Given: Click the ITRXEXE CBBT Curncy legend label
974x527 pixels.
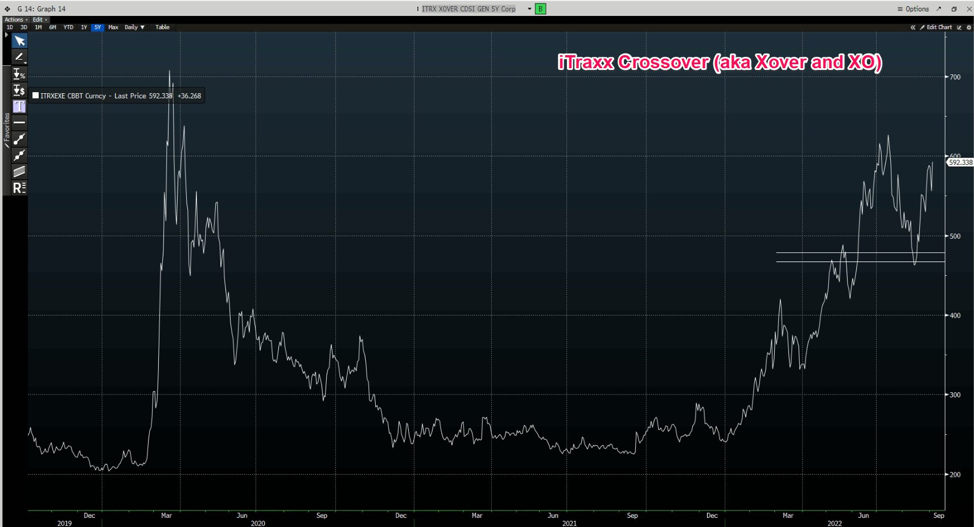Looking at the screenshot, I should point(73,96).
